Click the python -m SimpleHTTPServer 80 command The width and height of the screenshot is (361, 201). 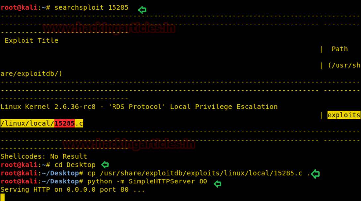point(147,181)
